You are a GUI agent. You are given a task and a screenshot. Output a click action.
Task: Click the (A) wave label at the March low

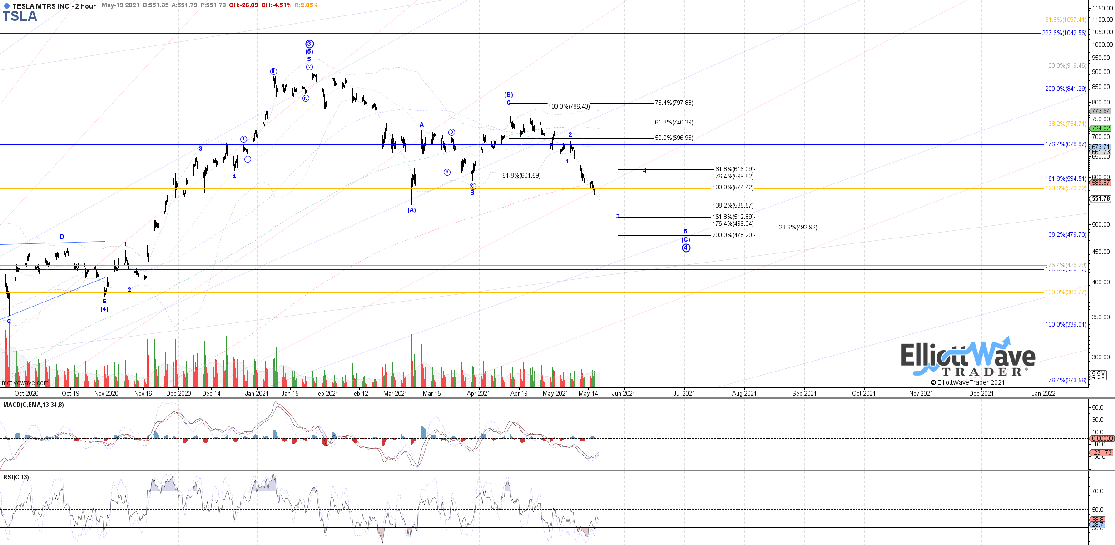click(x=411, y=210)
